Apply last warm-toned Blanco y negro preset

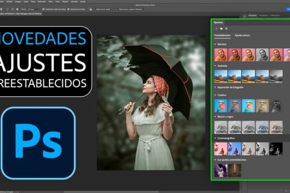point(276,127)
